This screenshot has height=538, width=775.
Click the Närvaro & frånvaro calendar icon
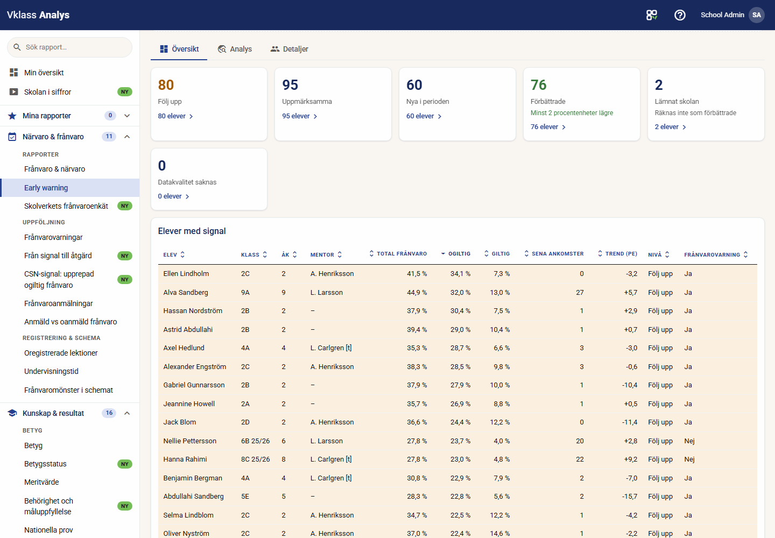12,137
